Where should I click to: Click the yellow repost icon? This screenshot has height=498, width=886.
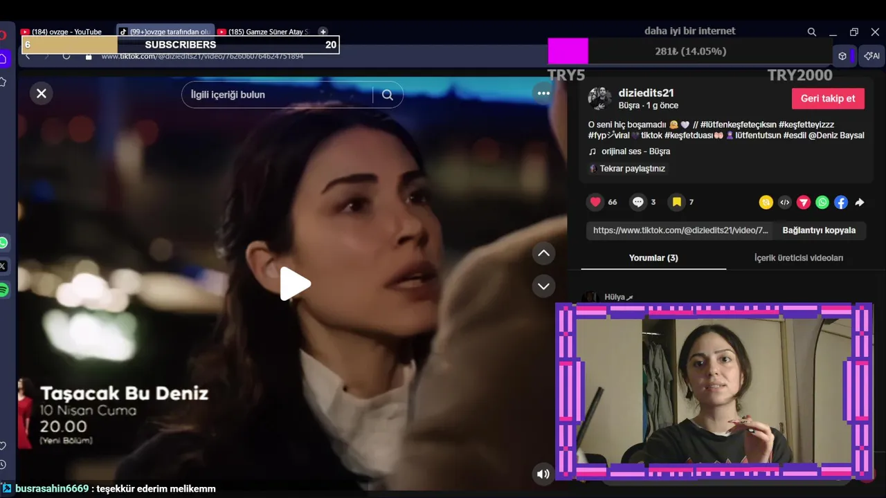tap(766, 203)
